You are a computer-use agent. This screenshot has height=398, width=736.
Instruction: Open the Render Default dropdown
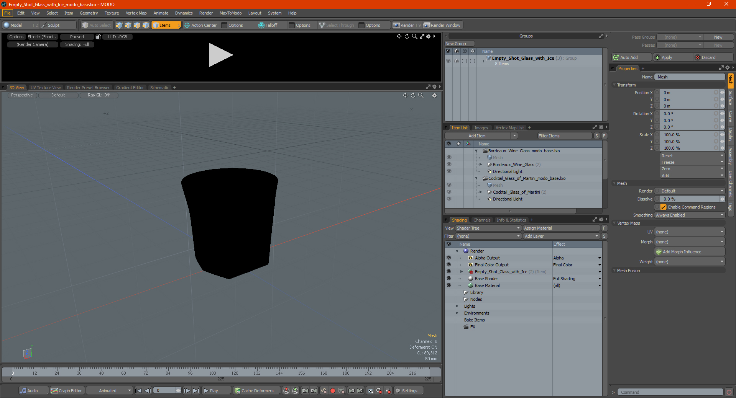(692, 191)
